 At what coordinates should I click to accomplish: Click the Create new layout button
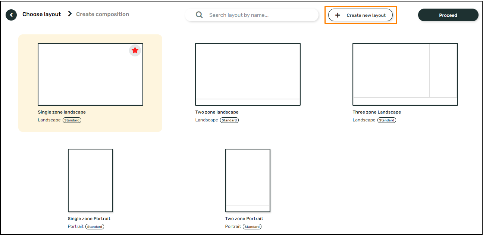[360, 15]
